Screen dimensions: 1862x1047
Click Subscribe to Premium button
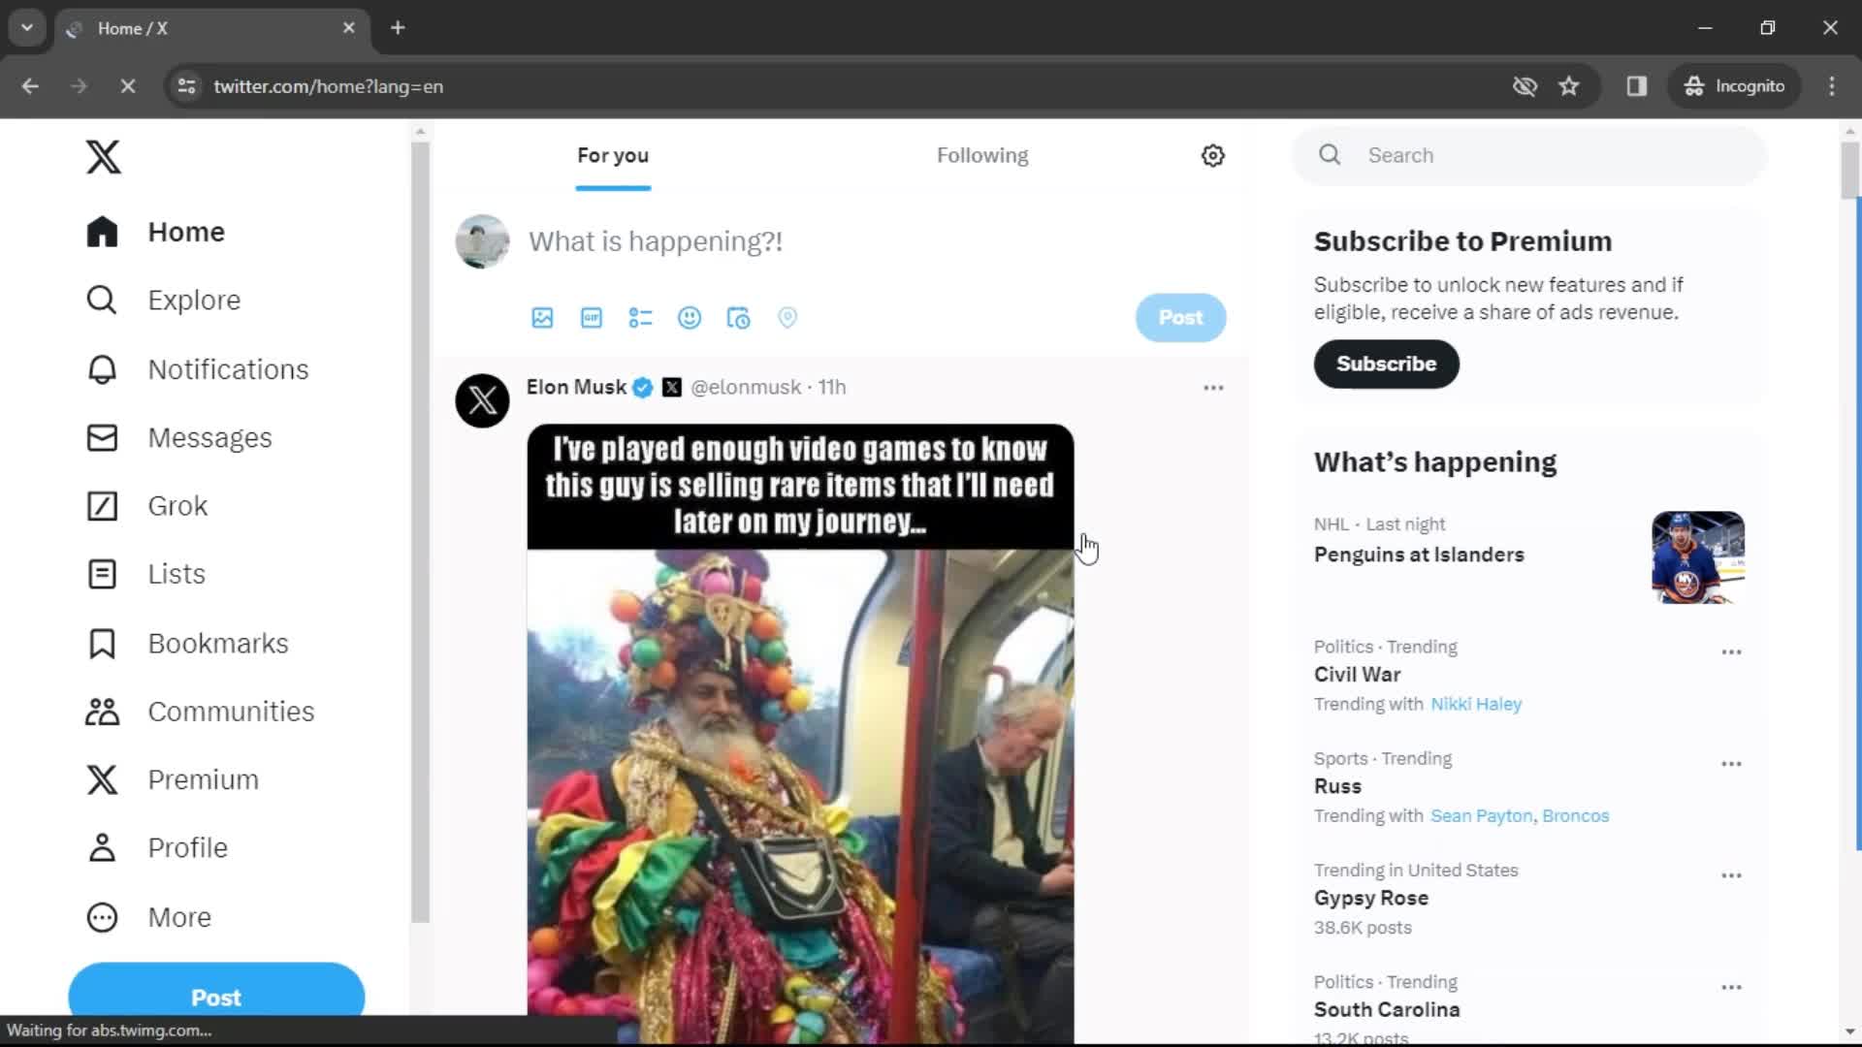coord(1388,365)
